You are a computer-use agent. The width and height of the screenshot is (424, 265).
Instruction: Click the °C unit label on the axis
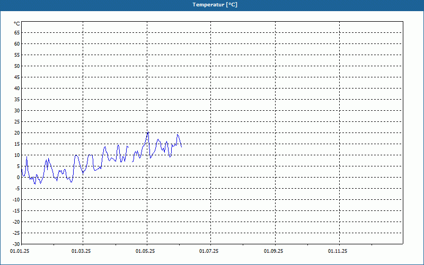point(17,24)
